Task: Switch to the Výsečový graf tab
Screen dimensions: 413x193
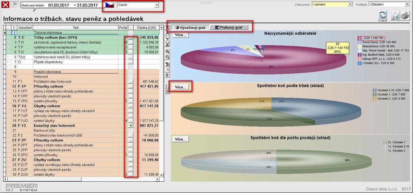Action: coord(190,27)
